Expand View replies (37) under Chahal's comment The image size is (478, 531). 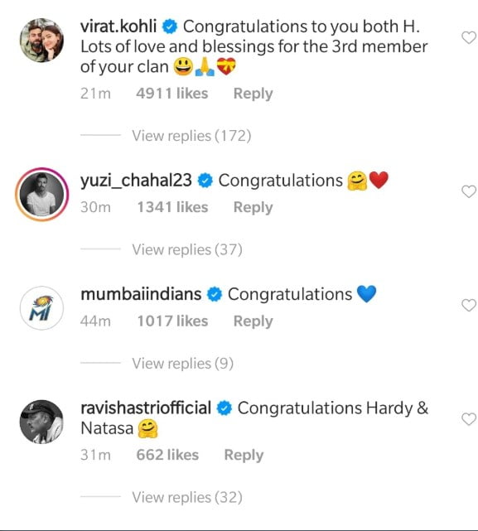(x=187, y=249)
